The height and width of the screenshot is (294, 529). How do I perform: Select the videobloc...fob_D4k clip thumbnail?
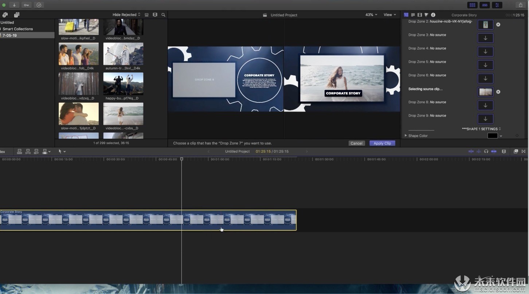tap(78, 54)
